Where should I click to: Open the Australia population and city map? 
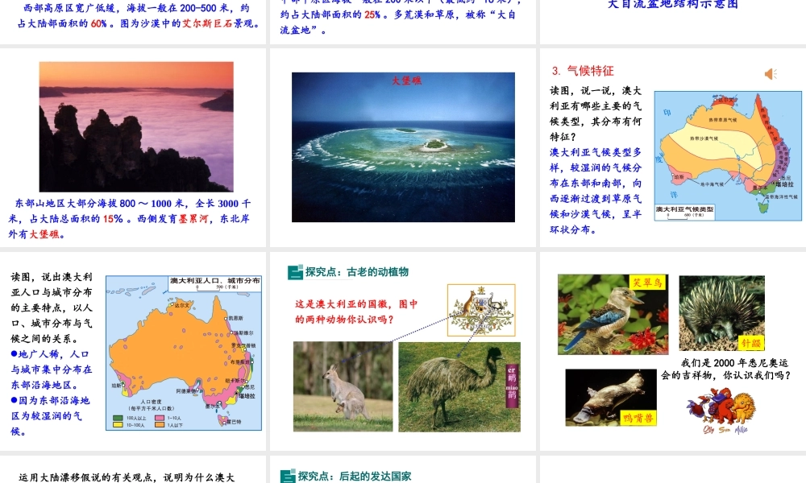pos(184,353)
